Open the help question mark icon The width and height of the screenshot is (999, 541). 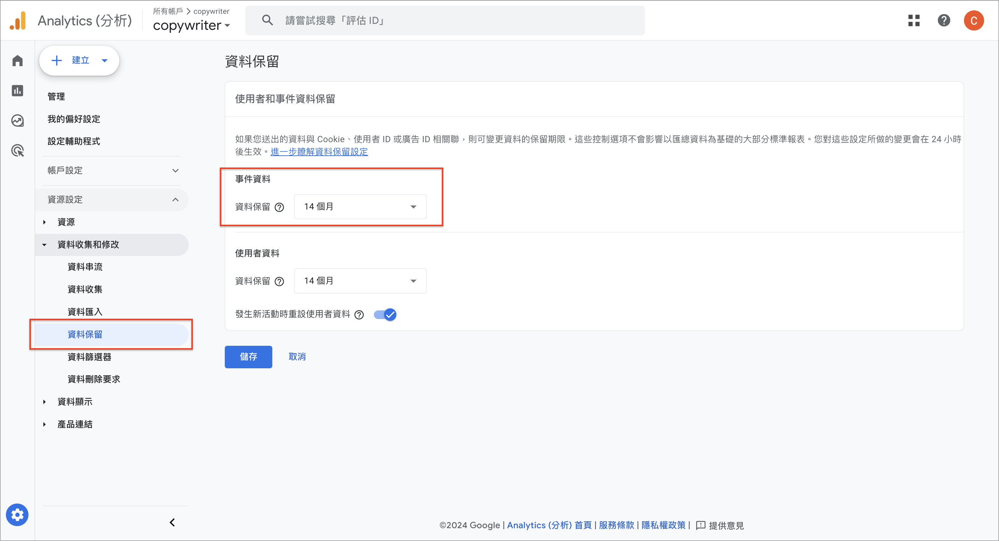click(943, 20)
